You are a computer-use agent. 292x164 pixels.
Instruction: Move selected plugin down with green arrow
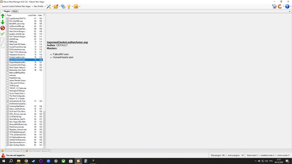pos(3,22)
